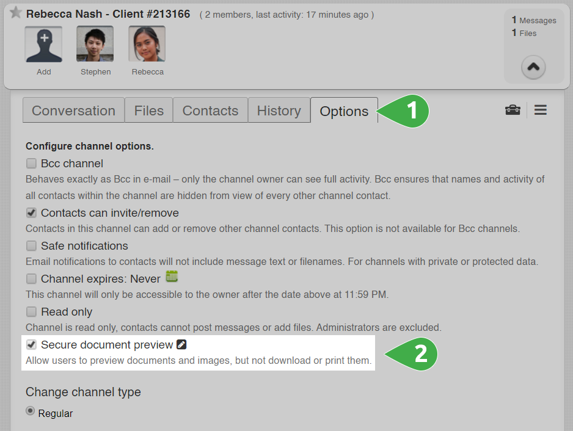Switch to the Files tab
The width and height of the screenshot is (573, 431).
pos(148,110)
